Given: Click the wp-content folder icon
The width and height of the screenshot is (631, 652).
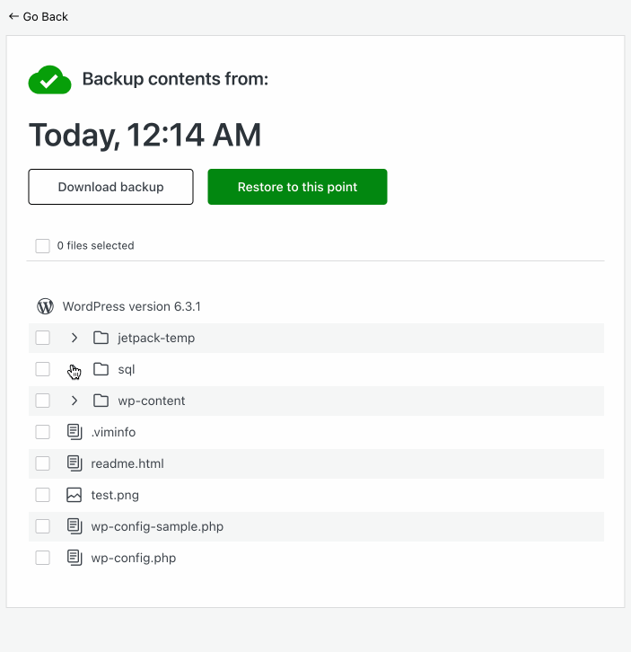Looking at the screenshot, I should 101,401.
